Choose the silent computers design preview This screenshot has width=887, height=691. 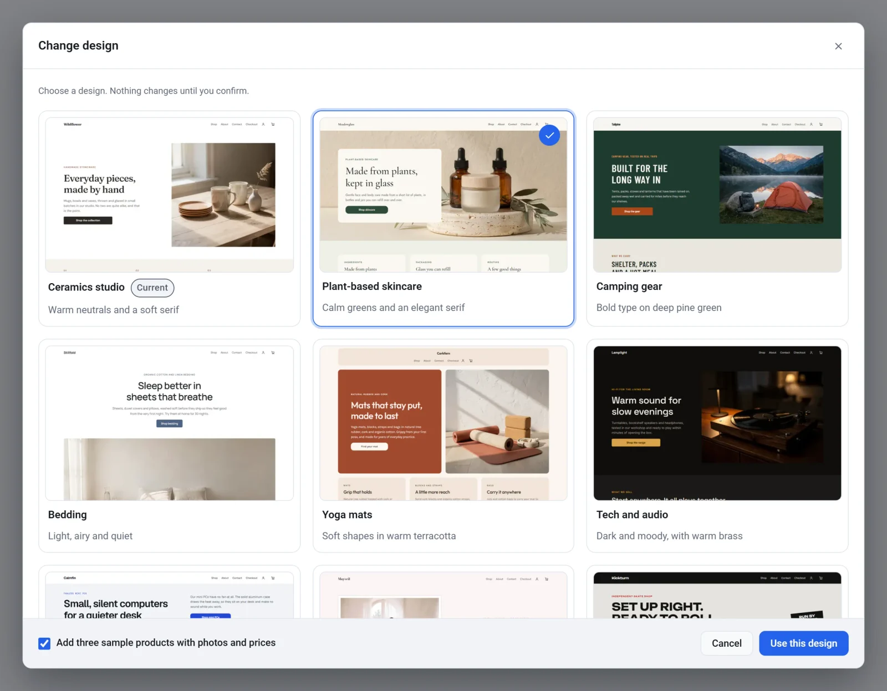(169, 595)
